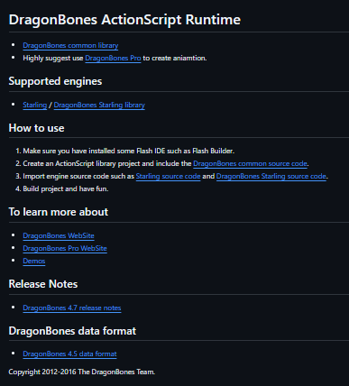Visit the DragonBones WebSite link

[59, 235]
